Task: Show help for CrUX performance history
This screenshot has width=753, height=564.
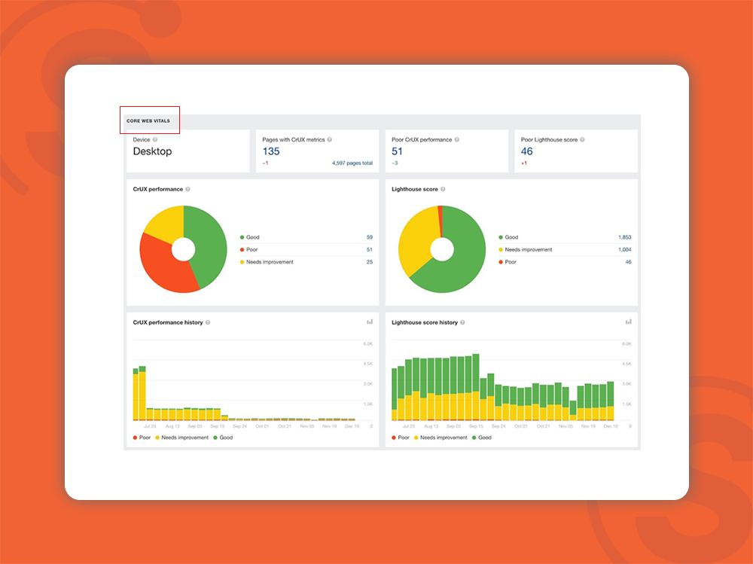Action: pyautogui.click(x=208, y=322)
